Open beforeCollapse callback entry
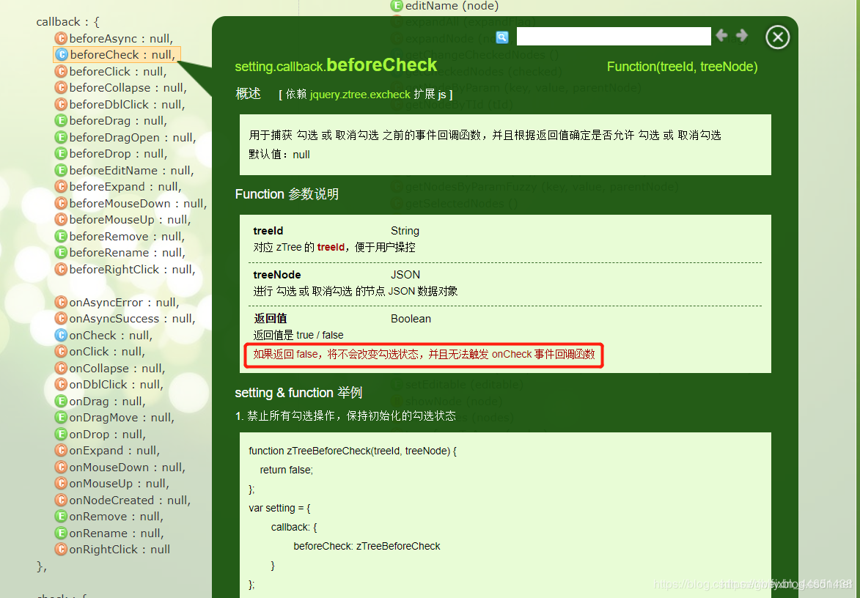 (x=121, y=88)
